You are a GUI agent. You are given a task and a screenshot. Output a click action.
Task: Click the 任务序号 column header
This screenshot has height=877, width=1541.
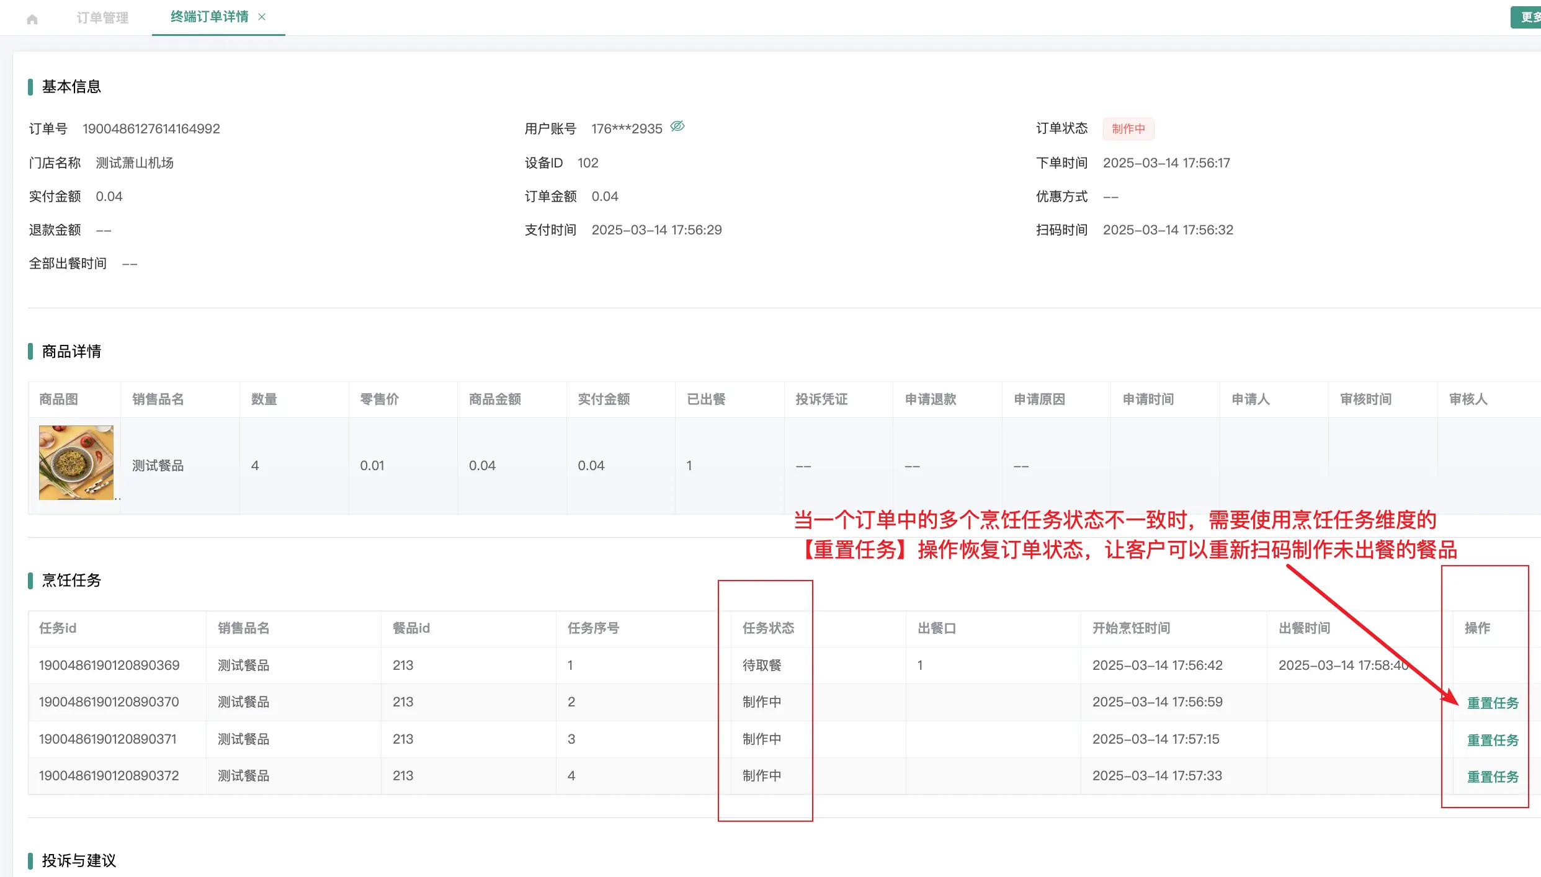(x=593, y=628)
